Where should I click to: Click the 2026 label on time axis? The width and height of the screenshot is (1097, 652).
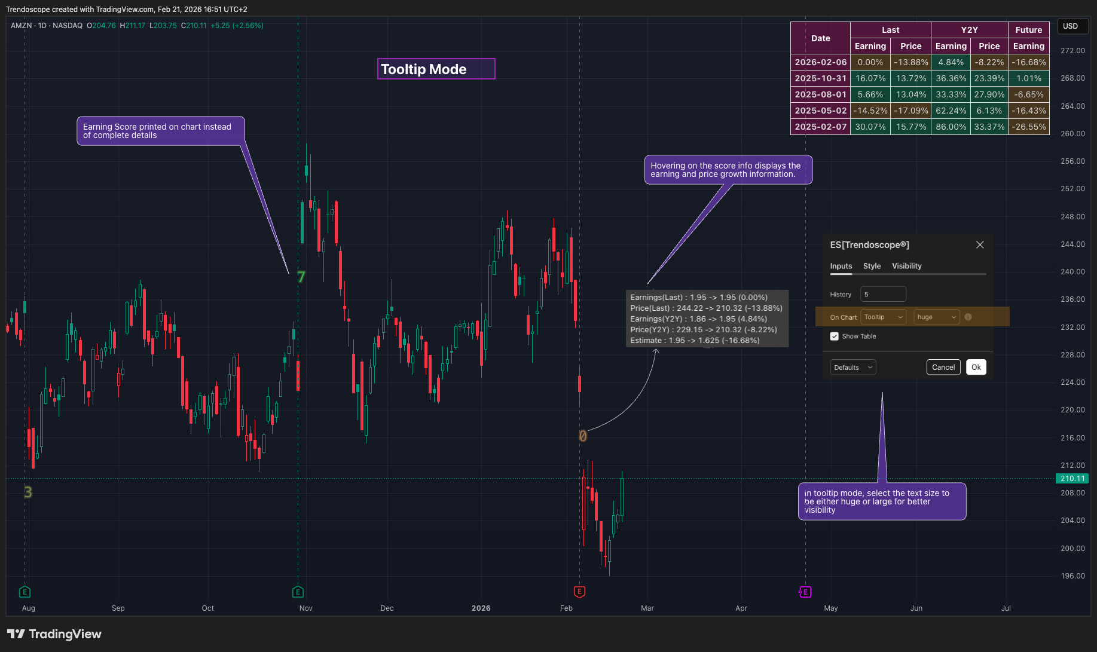click(481, 608)
